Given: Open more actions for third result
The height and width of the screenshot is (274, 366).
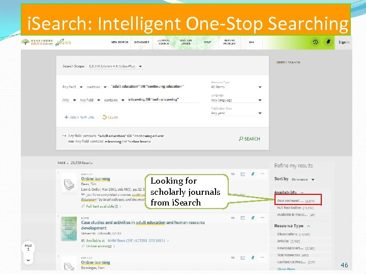Looking at the screenshot, I should [262, 257].
